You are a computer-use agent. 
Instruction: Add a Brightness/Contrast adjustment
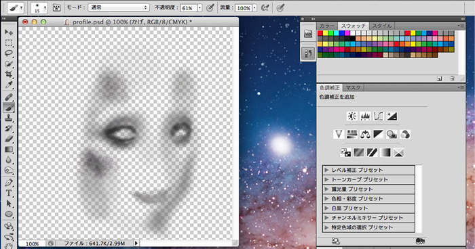pos(352,116)
